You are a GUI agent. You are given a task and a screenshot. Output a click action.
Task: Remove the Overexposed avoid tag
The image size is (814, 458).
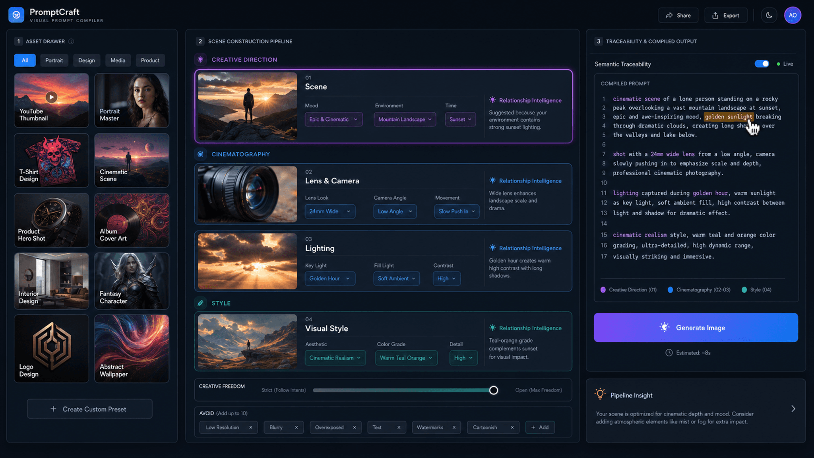[x=355, y=427]
